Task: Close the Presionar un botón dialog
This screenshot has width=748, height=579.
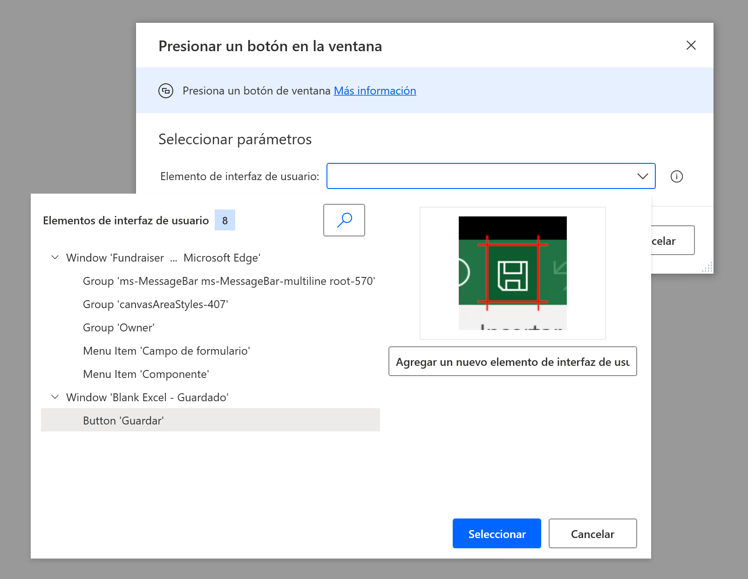Action: coord(691,46)
